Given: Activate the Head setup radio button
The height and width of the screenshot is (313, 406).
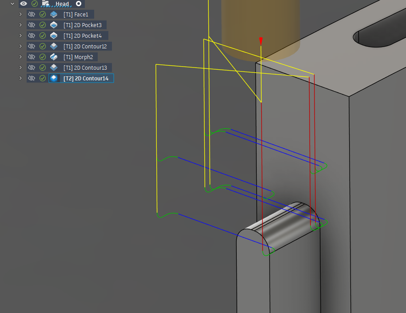Looking at the screenshot, I should pyautogui.click(x=79, y=4).
